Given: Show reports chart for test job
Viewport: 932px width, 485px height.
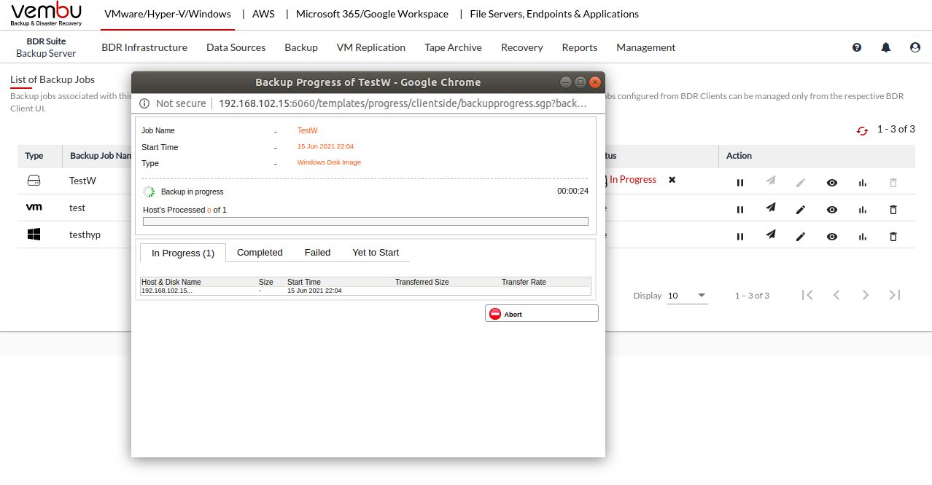Looking at the screenshot, I should click(863, 210).
